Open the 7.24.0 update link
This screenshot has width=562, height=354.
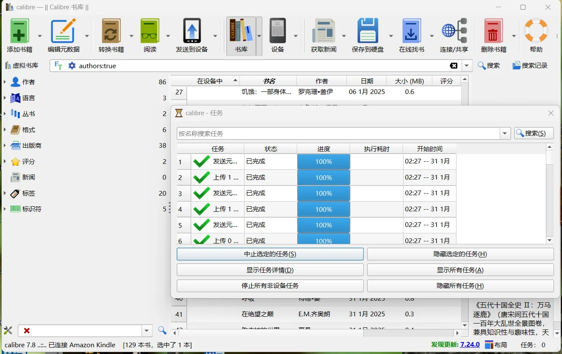(470, 345)
